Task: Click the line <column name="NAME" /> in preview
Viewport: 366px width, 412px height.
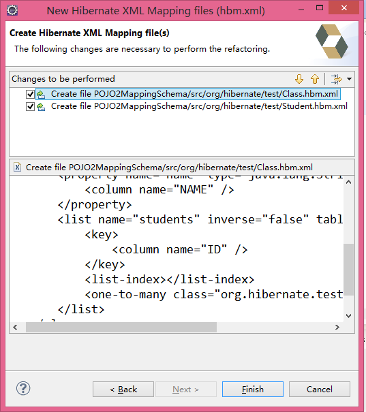Action: [x=159, y=190]
